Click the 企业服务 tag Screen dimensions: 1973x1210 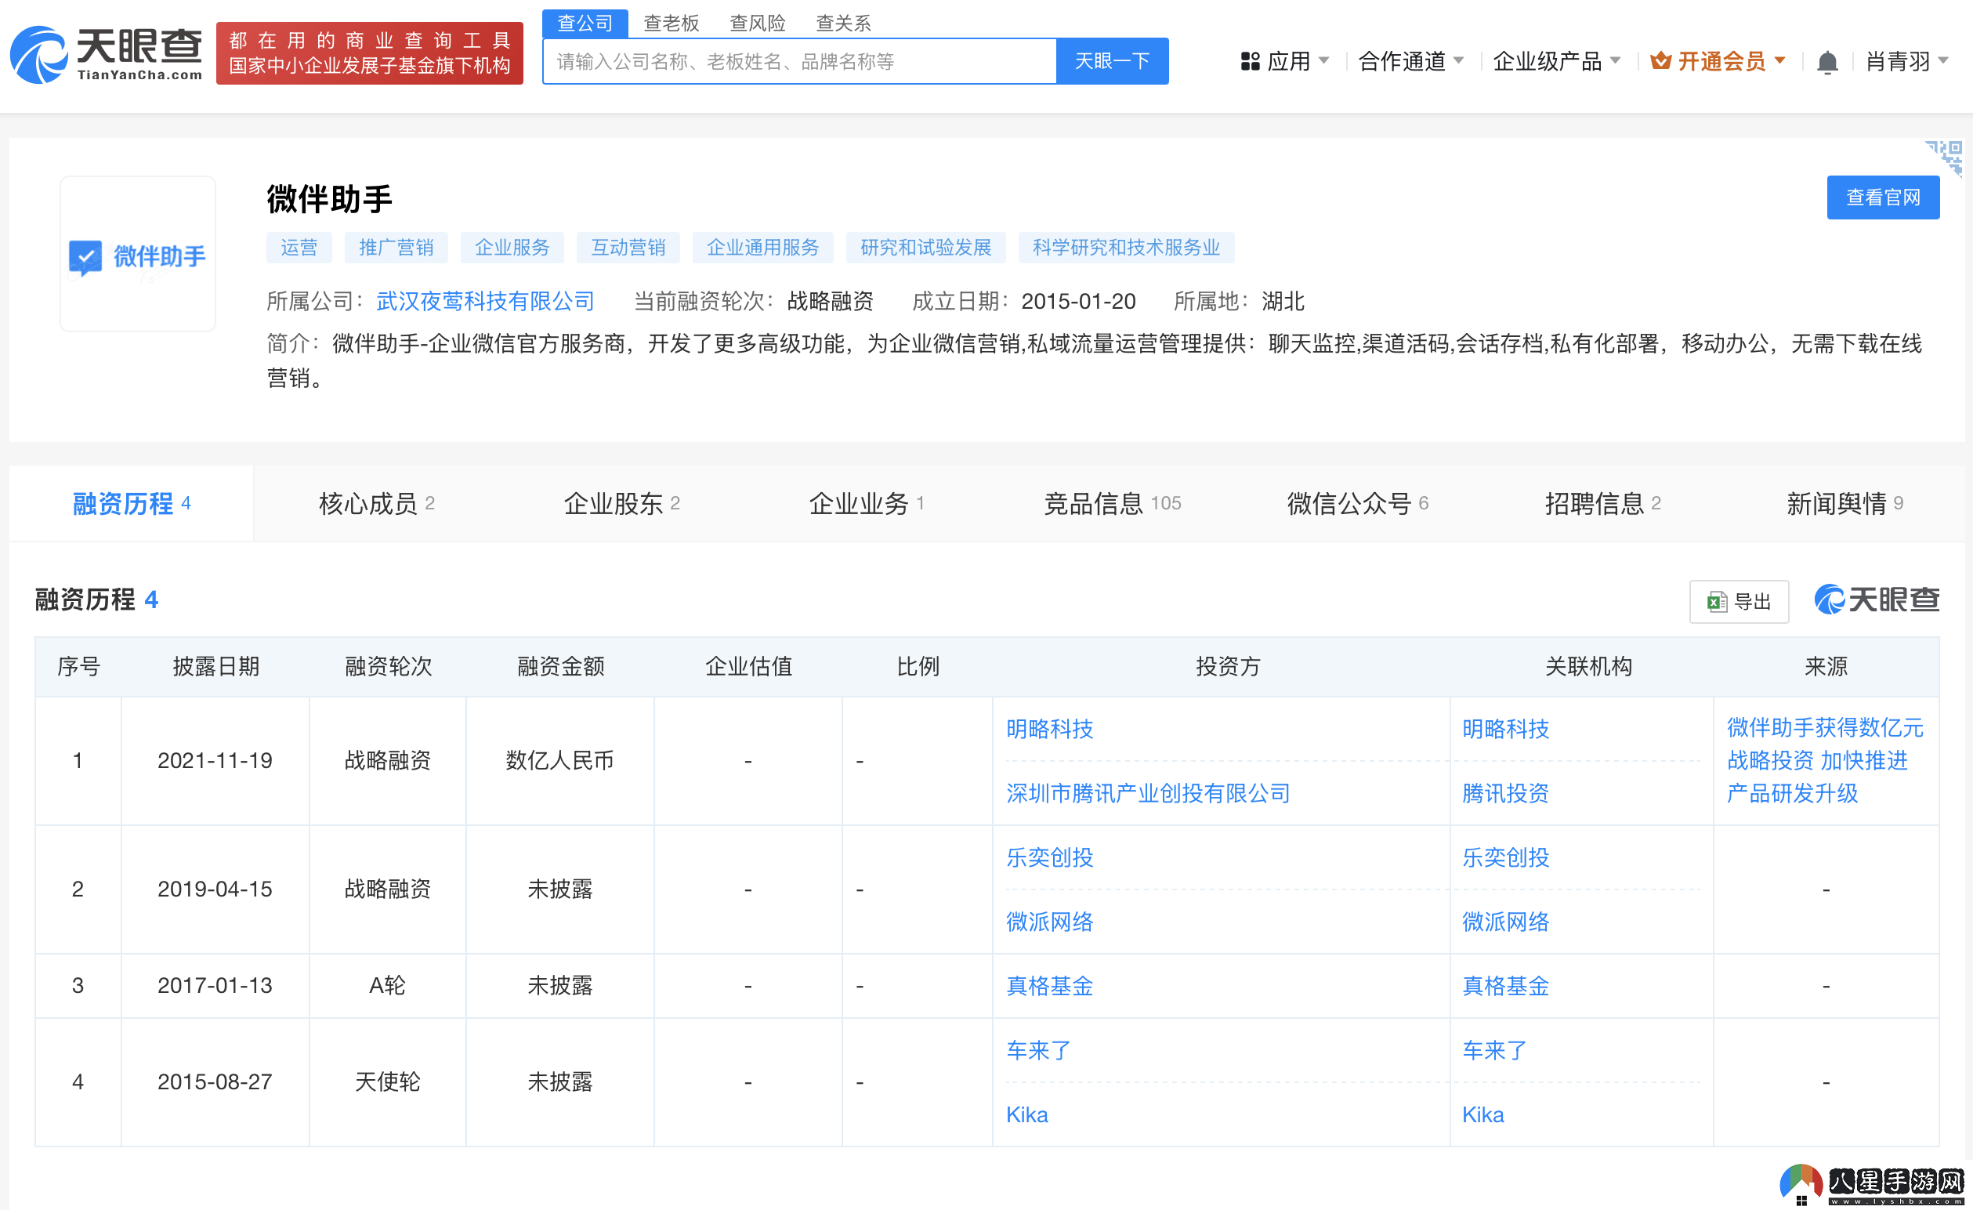[512, 248]
